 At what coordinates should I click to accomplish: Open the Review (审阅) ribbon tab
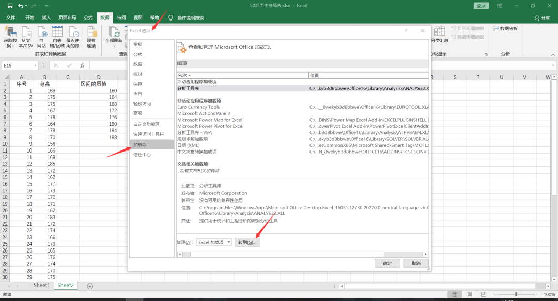(121, 18)
